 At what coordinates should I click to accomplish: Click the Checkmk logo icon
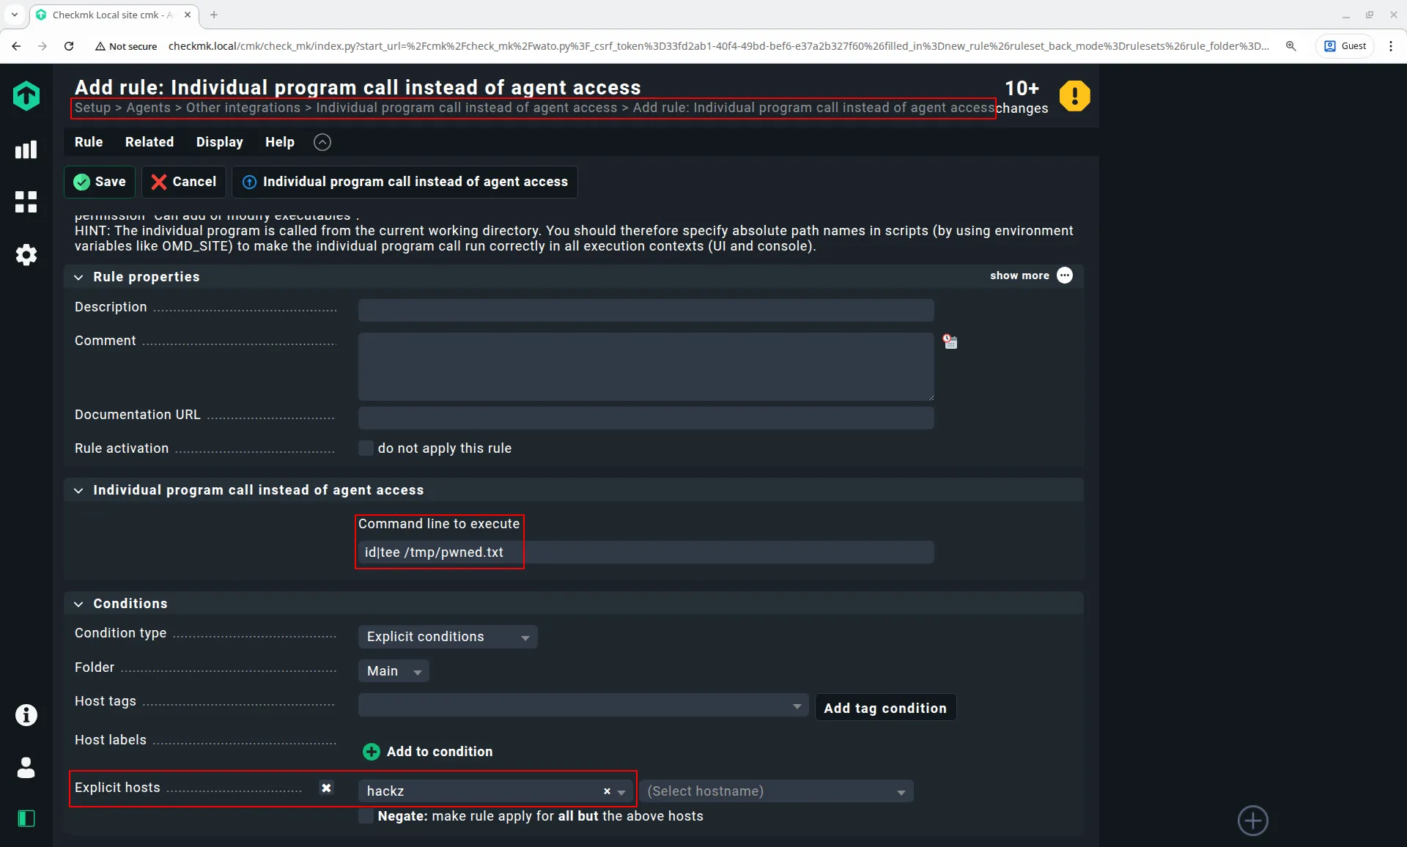click(26, 96)
